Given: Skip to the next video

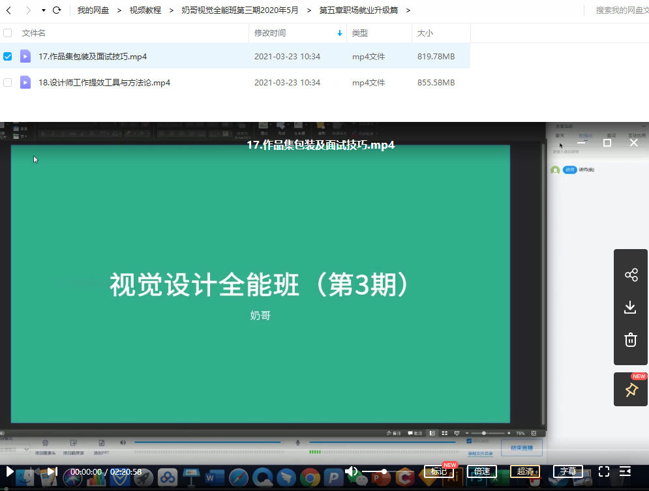Looking at the screenshot, I should point(52,471).
